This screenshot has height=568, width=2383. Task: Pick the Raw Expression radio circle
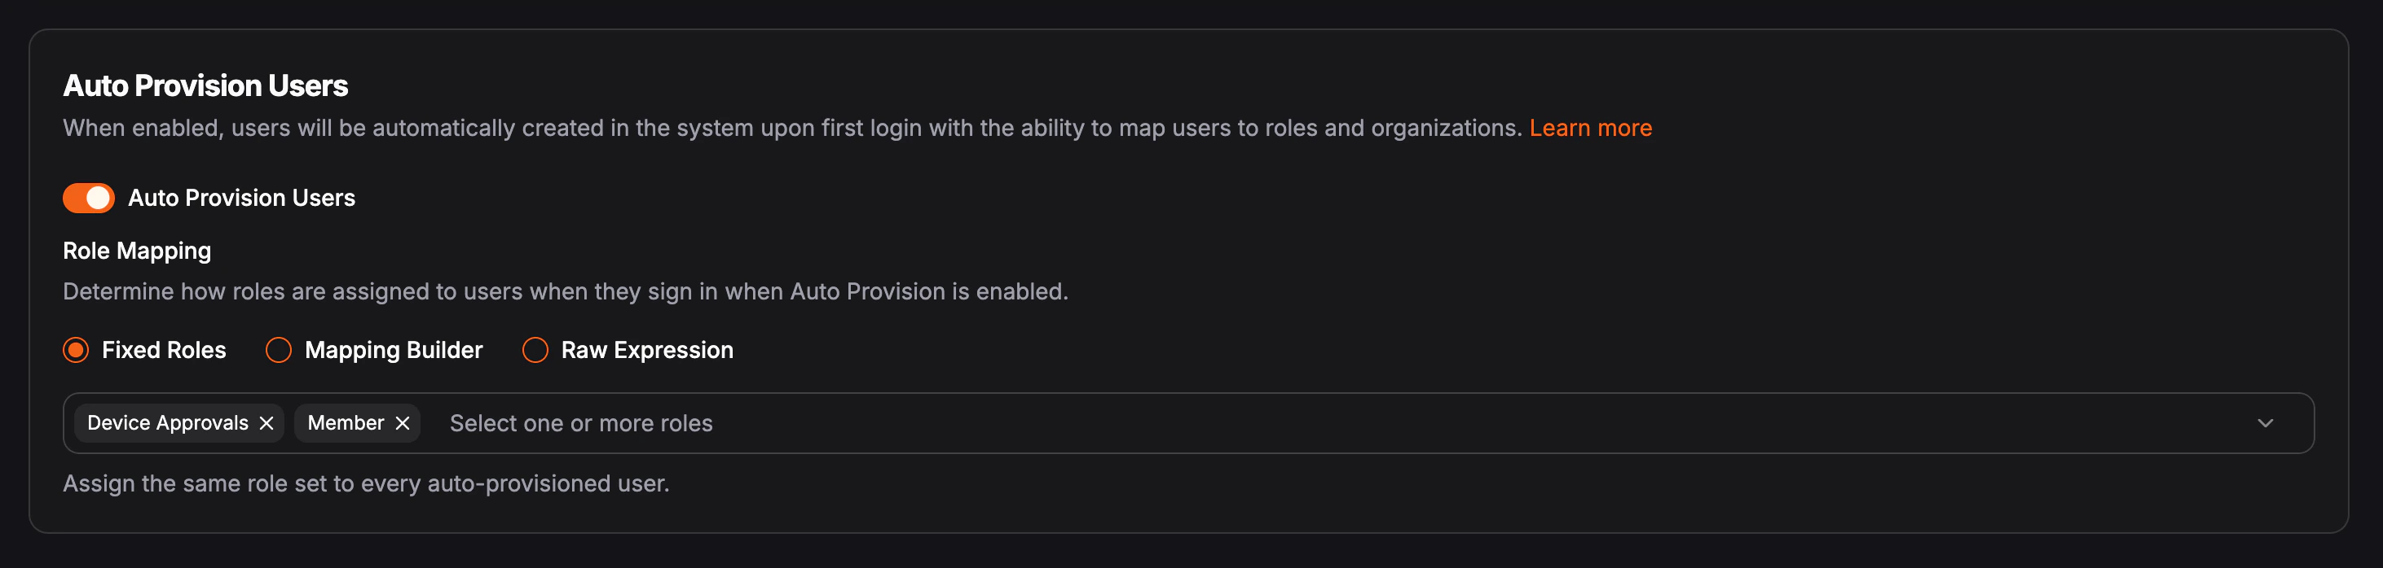(535, 350)
